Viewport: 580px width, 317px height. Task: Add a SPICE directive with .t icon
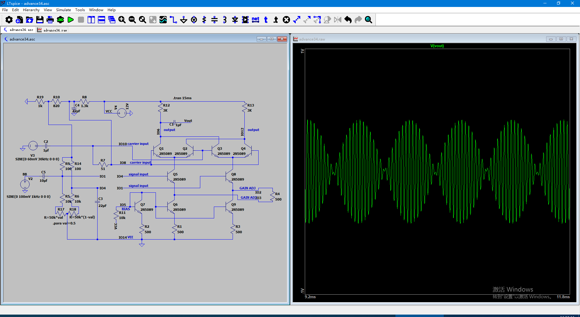tap(276, 20)
